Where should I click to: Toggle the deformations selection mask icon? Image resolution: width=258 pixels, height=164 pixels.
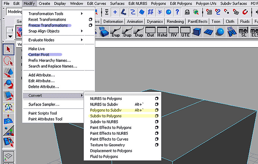point(150,12)
